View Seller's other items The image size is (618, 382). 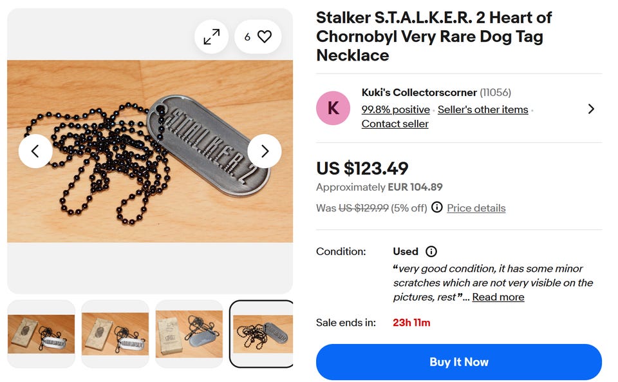pos(483,110)
